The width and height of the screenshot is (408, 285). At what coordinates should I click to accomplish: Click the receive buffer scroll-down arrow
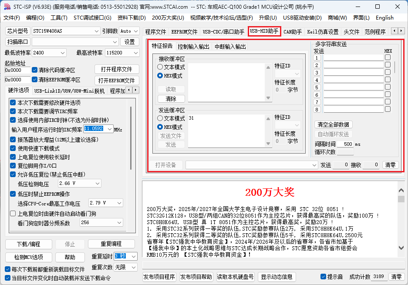tap(268, 98)
